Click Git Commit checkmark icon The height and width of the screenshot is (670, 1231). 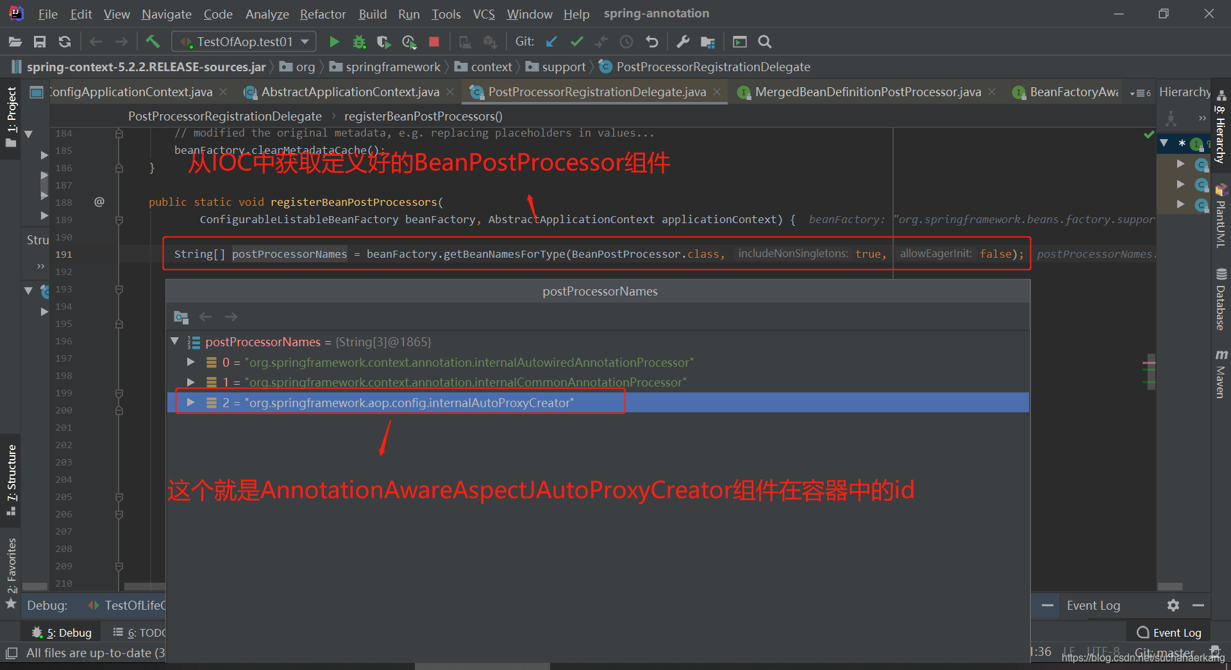pos(576,42)
